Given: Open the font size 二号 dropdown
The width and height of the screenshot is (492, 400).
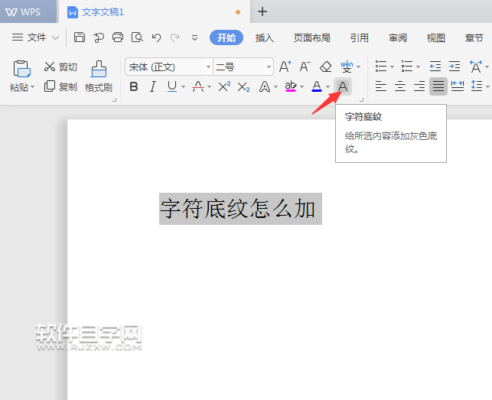Looking at the screenshot, I should click(x=269, y=67).
